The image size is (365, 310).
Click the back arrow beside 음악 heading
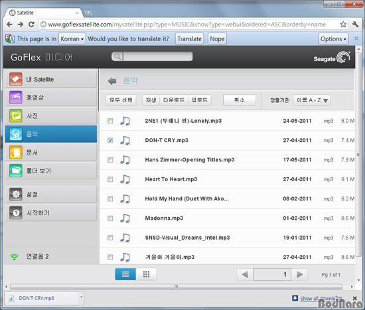click(x=112, y=81)
